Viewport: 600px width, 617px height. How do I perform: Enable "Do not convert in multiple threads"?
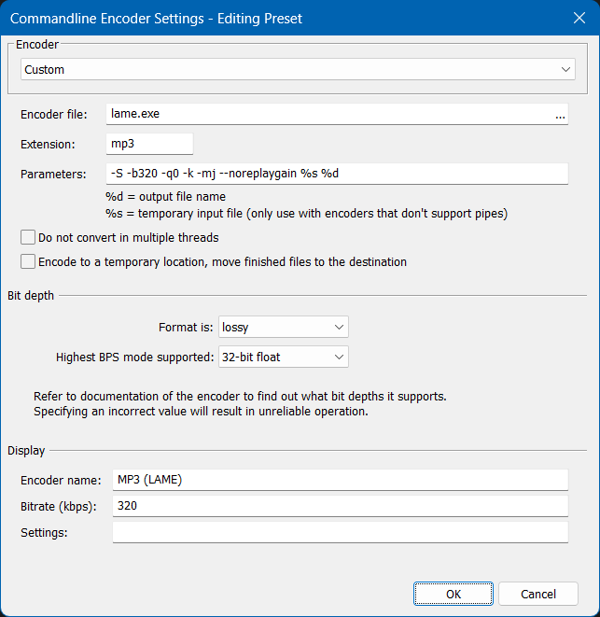pos(29,238)
